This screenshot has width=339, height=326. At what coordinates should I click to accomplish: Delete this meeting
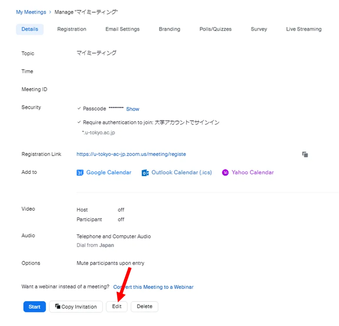click(x=144, y=306)
